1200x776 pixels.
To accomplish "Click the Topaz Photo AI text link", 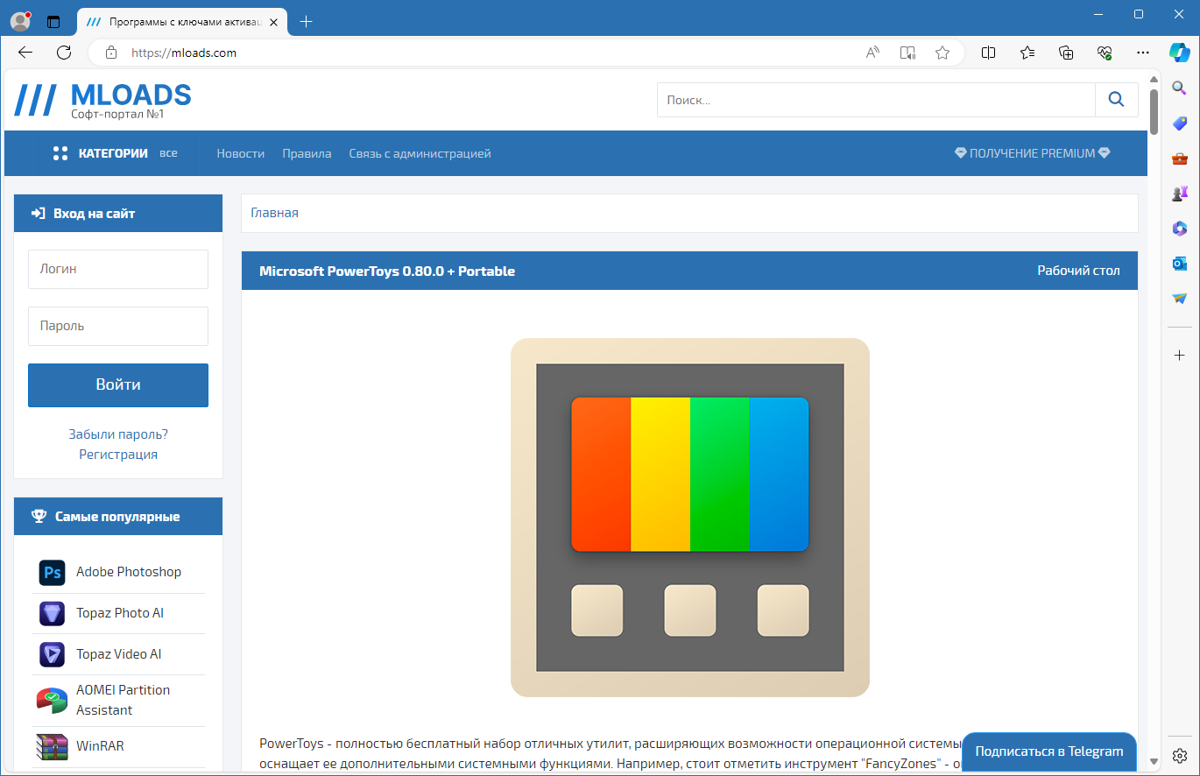I will 120,613.
